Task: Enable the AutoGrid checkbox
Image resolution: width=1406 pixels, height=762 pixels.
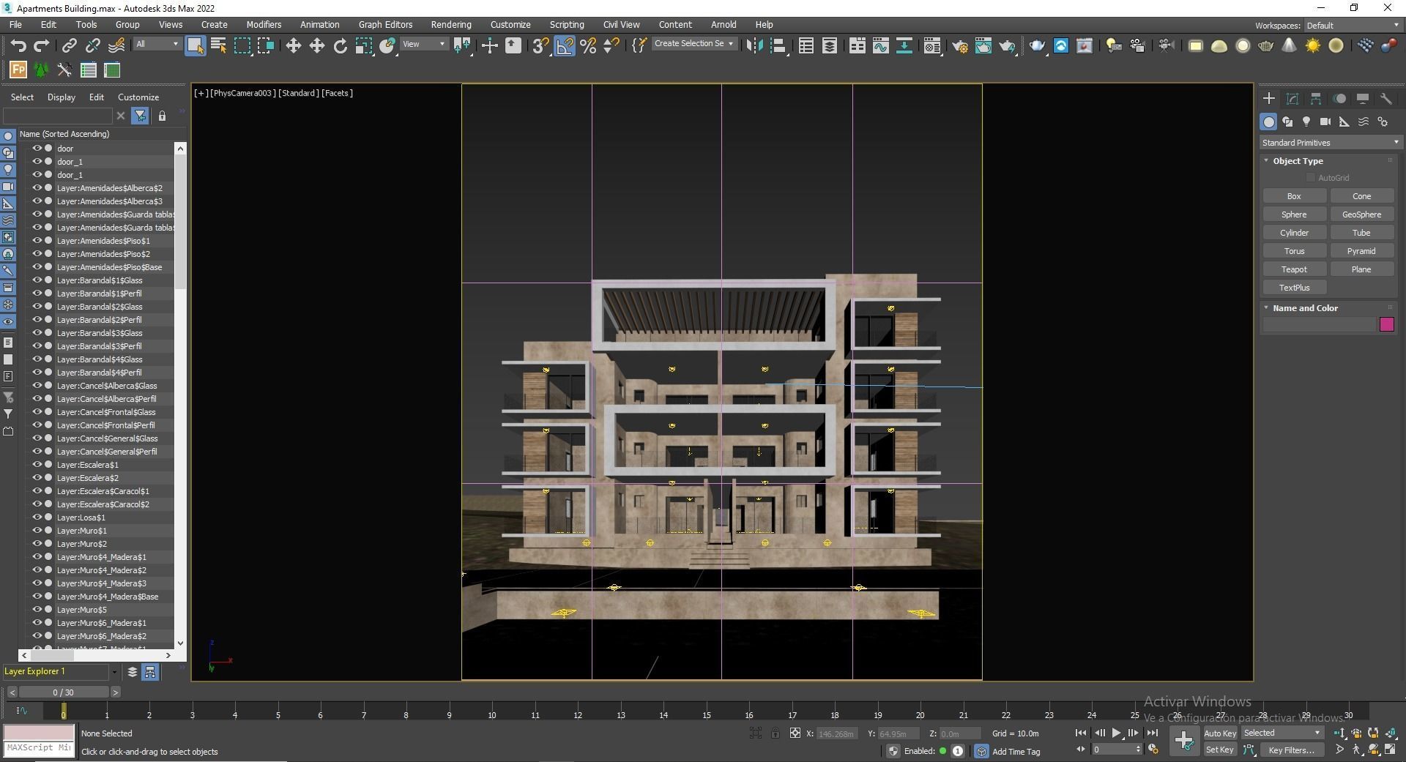Action: tap(1311, 178)
